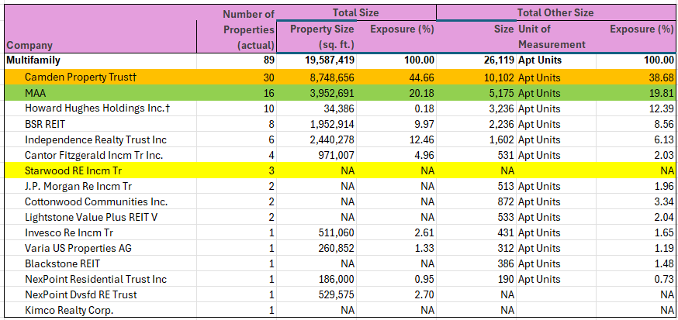Screen dimensions: 678x320
Task: Select the green-highlighted MAA cell
Action: pos(36,93)
